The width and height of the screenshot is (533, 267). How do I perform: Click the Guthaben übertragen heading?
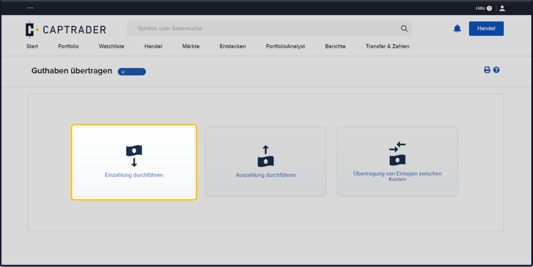72,71
